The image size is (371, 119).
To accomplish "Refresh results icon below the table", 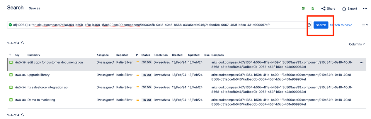I will (x=22, y=115).
